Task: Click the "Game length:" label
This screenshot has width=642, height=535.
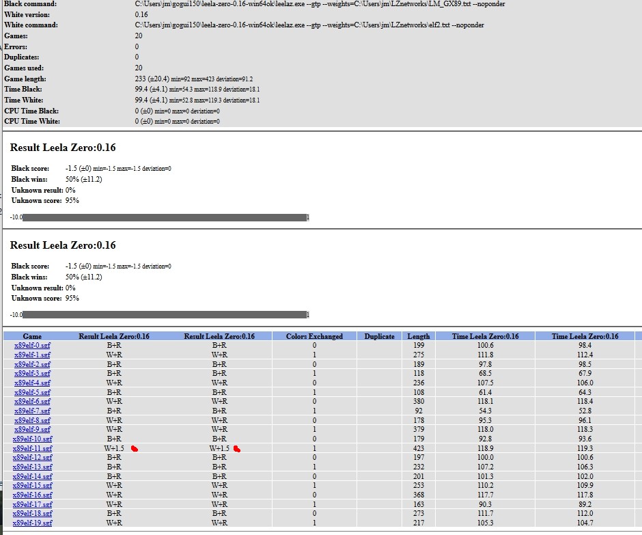Action: click(x=25, y=79)
